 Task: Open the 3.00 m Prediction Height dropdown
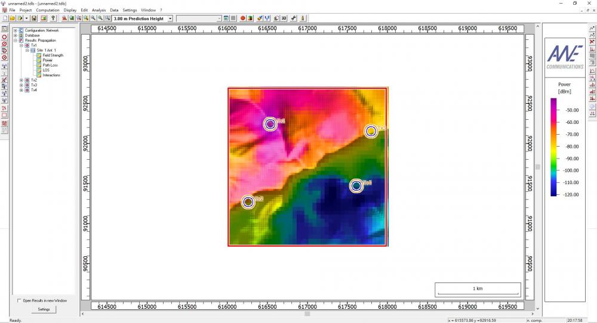tap(170, 18)
